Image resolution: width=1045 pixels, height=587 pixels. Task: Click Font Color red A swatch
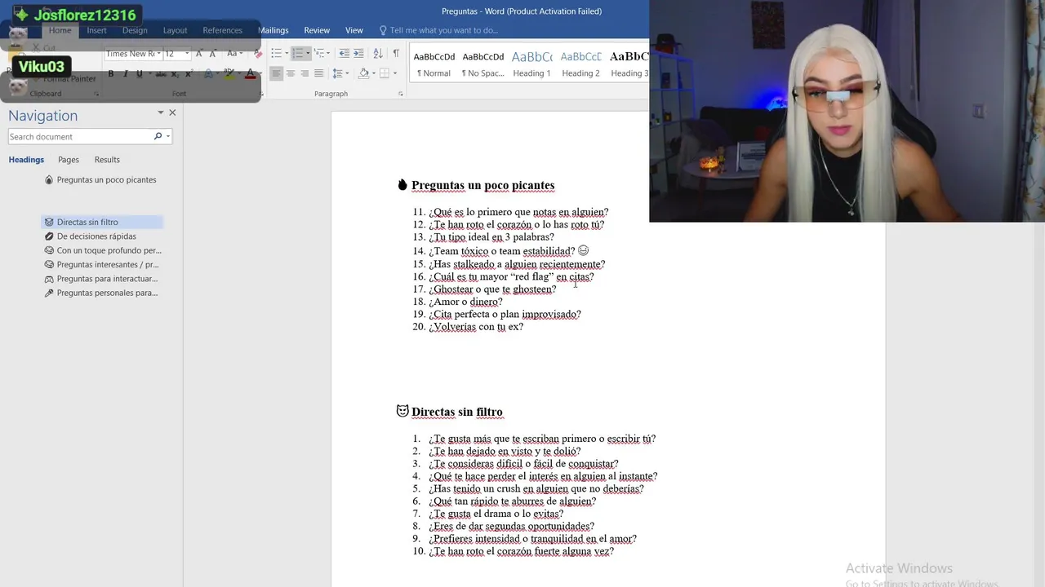coord(250,73)
